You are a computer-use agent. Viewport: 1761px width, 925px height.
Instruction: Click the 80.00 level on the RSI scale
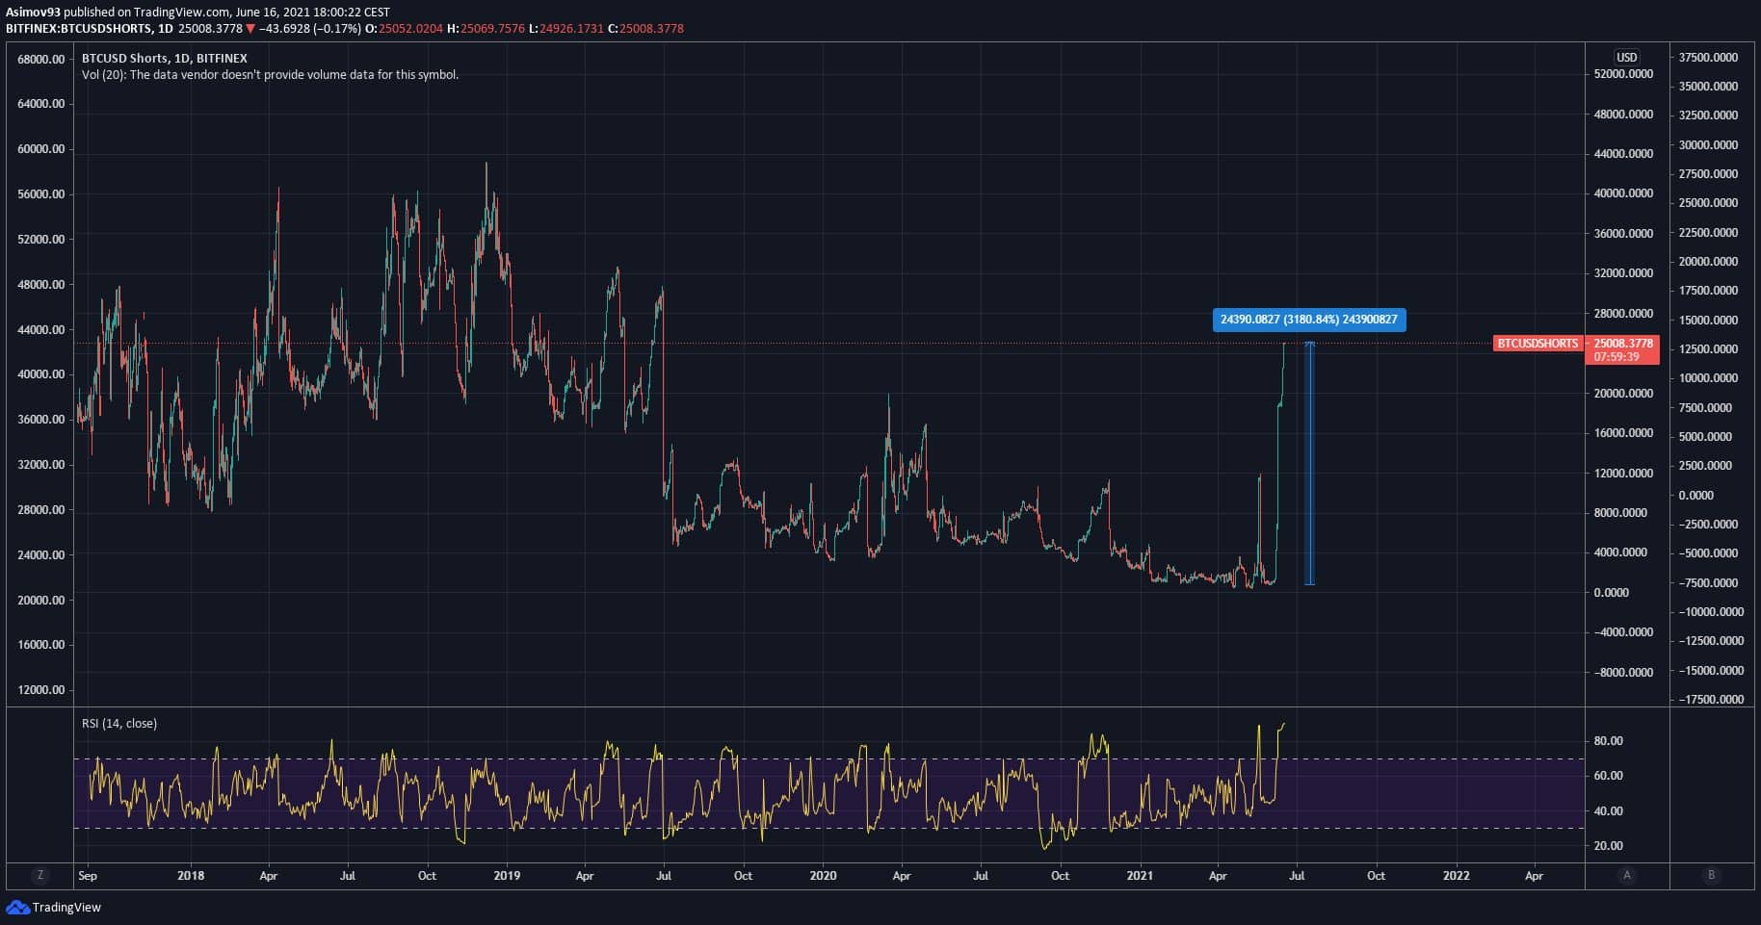pyautogui.click(x=1609, y=741)
